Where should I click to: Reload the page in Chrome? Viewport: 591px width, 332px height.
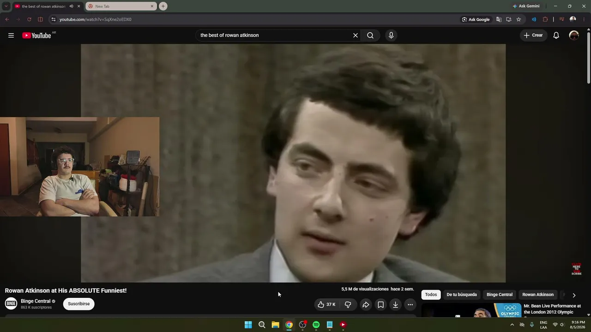29,19
